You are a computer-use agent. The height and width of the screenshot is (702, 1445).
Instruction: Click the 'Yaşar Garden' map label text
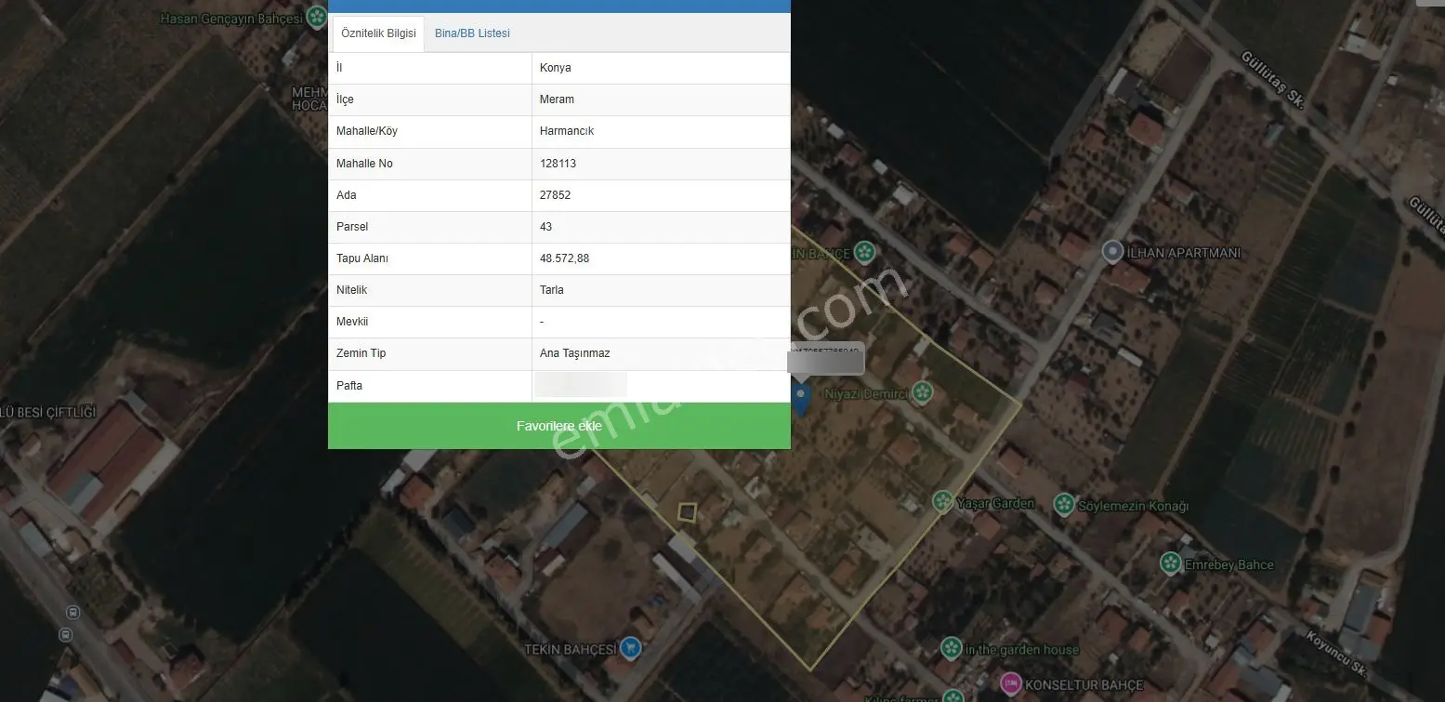point(998,503)
